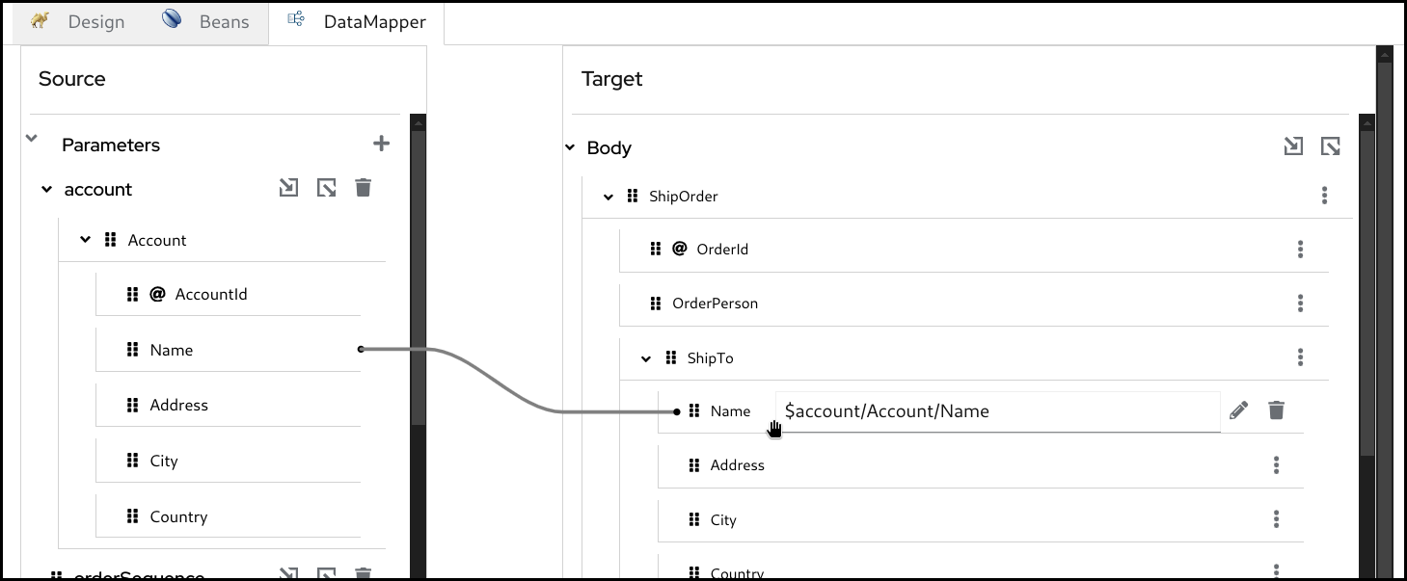Select the source Address field
The image size is (1407, 581).
[178, 405]
